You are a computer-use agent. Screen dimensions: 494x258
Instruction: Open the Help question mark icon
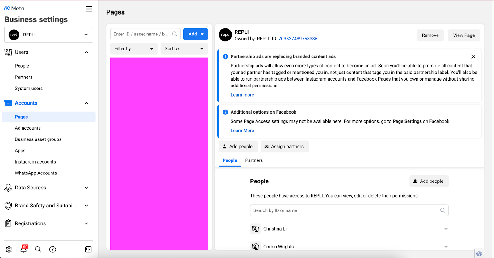coord(53,249)
